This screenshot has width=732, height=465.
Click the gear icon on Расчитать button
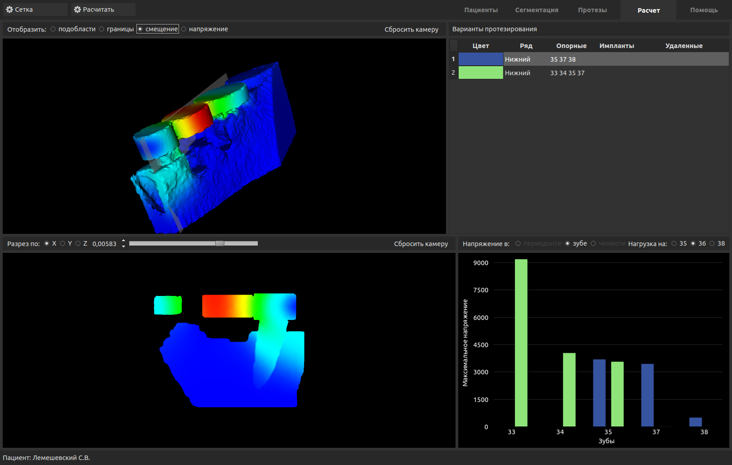[x=78, y=10]
